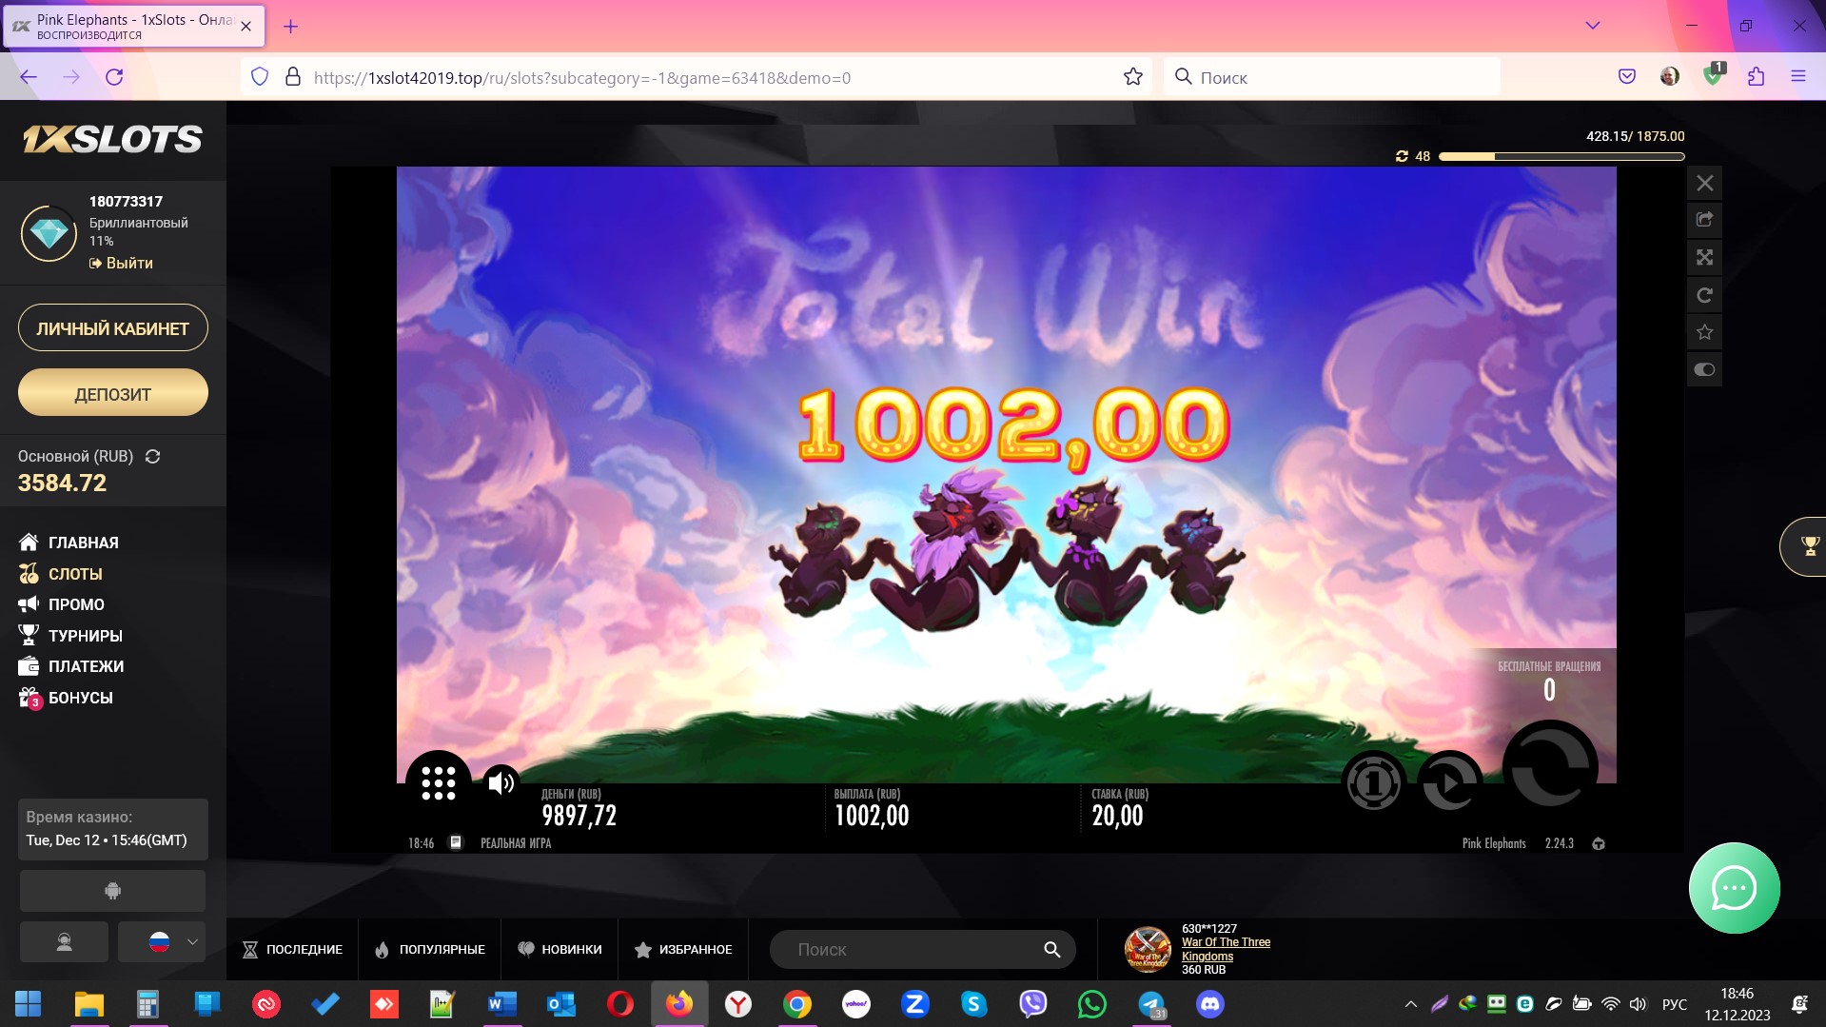Viewport: 1826px width, 1027px height.
Task: Open War Of The Three Kingdoms link
Action: click(x=1226, y=949)
